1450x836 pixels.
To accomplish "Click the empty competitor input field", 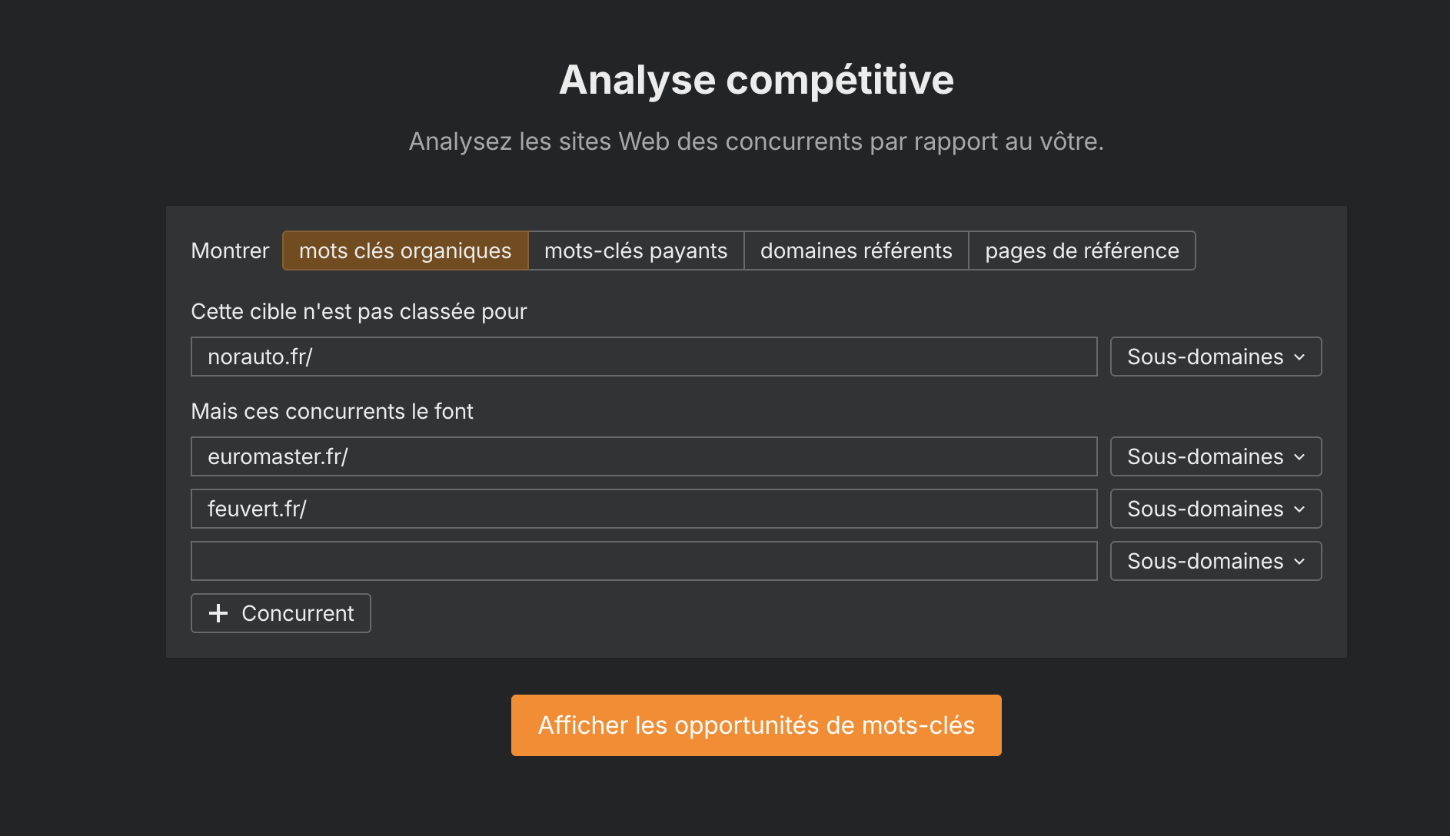I will tap(644, 561).
